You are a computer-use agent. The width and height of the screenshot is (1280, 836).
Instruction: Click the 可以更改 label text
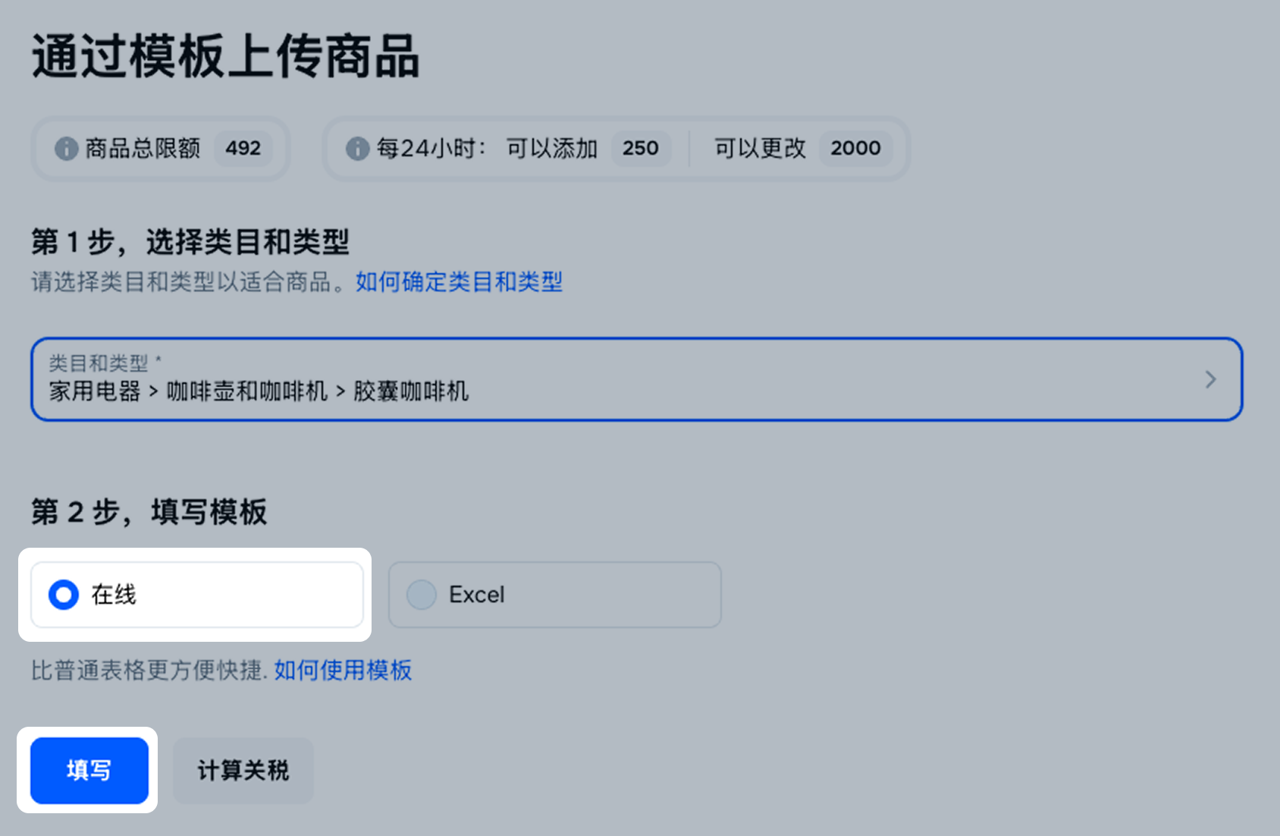point(760,148)
